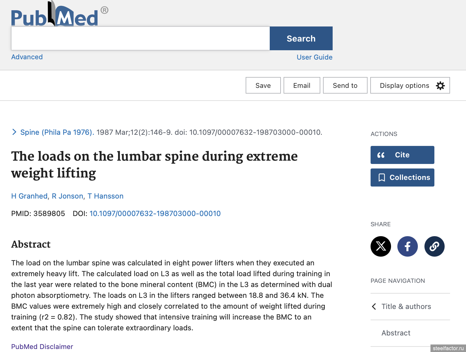Click the back chevron beside Title & authors
The image size is (466, 352).
(374, 307)
